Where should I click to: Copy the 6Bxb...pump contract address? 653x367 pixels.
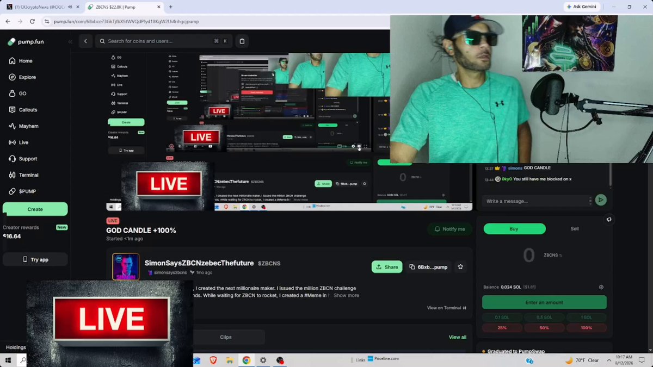(428, 267)
